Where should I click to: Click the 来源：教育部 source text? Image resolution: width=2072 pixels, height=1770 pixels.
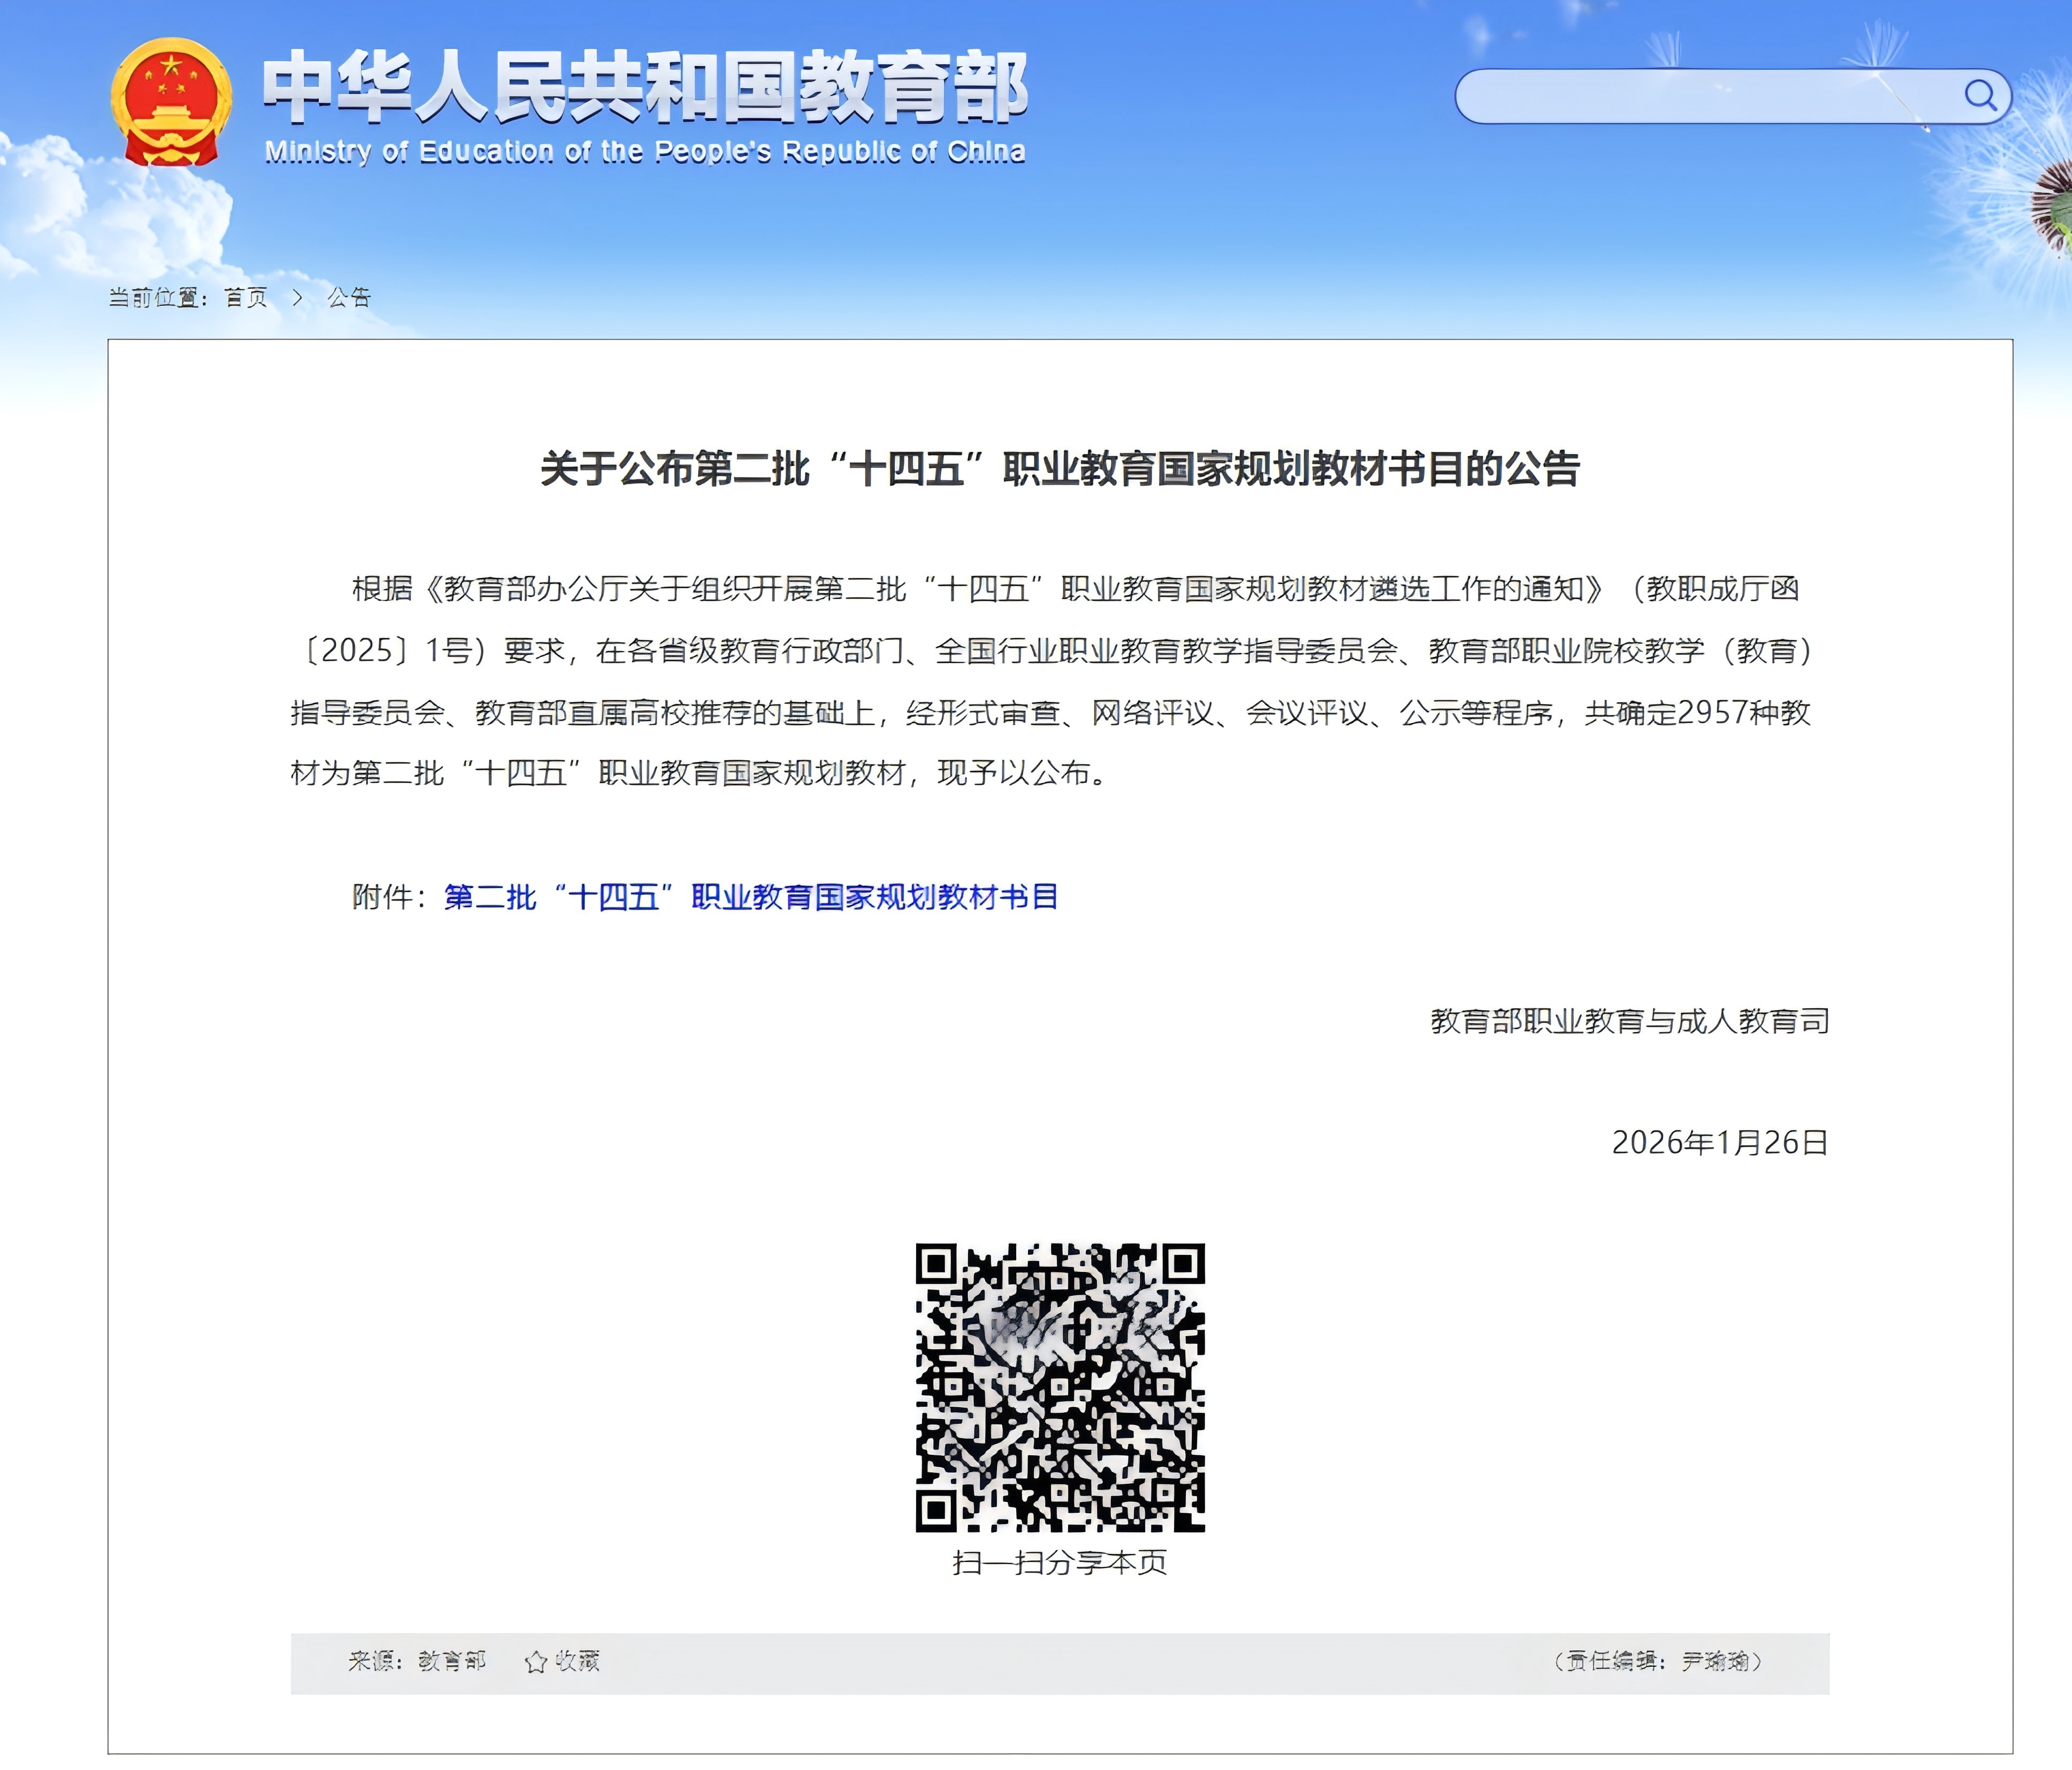417,1661
